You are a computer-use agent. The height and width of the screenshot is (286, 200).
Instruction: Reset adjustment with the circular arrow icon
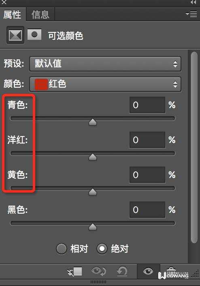click(x=122, y=271)
